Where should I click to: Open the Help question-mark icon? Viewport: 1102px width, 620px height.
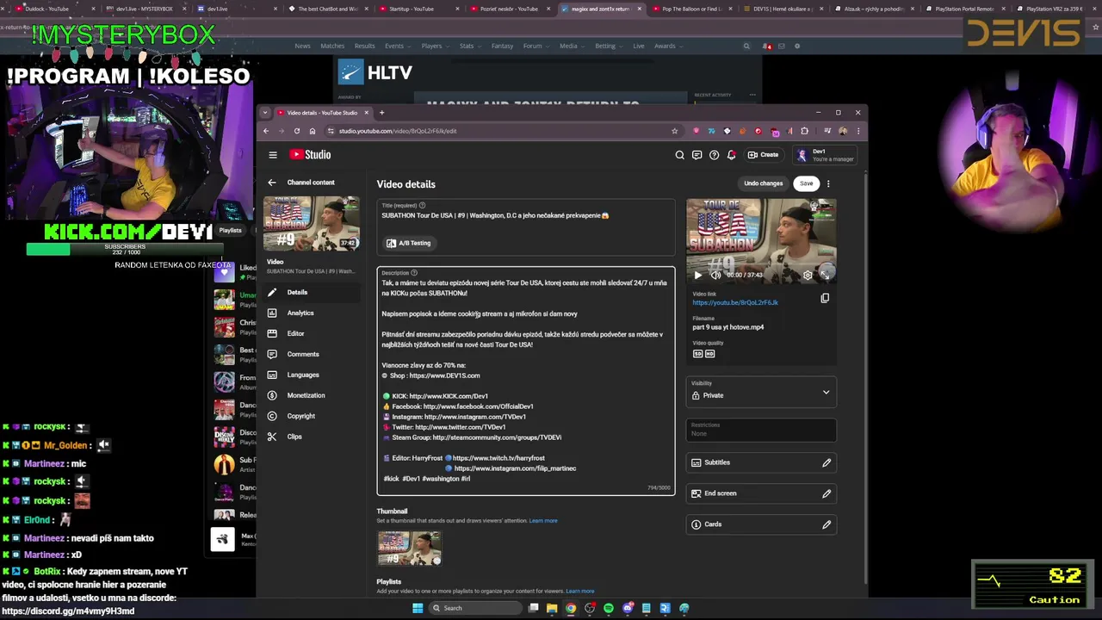tap(714, 155)
